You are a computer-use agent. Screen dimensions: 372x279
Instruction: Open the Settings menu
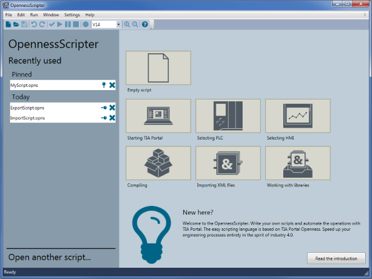[72, 15]
